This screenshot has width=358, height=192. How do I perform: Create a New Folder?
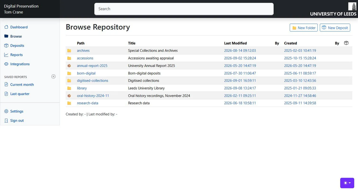coord(304,28)
